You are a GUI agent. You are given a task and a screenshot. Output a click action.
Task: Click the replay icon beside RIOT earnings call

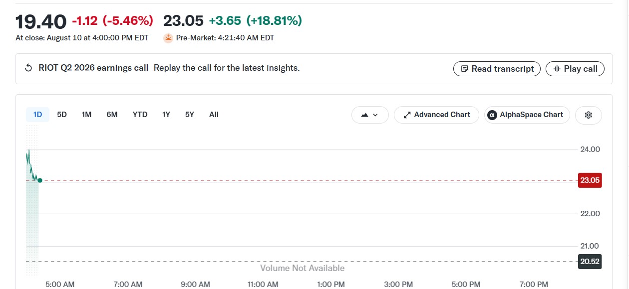tap(28, 68)
